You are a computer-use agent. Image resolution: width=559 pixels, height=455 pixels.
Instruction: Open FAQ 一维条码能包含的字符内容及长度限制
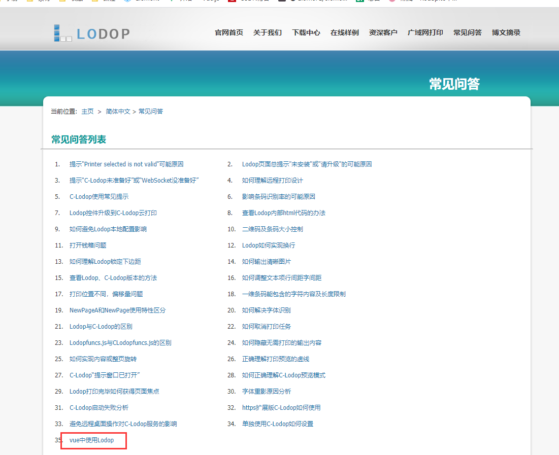pos(294,294)
